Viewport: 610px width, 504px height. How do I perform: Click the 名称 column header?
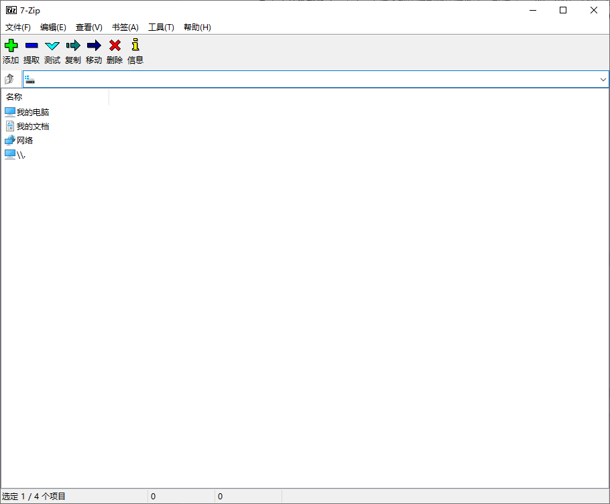[14, 97]
